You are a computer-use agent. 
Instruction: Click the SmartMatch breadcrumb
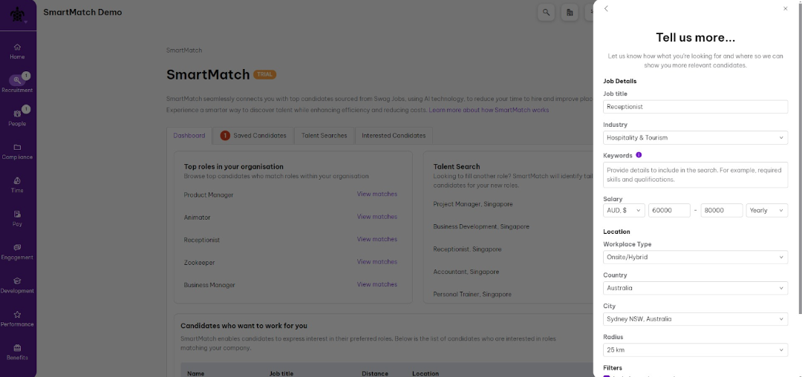pyautogui.click(x=184, y=50)
